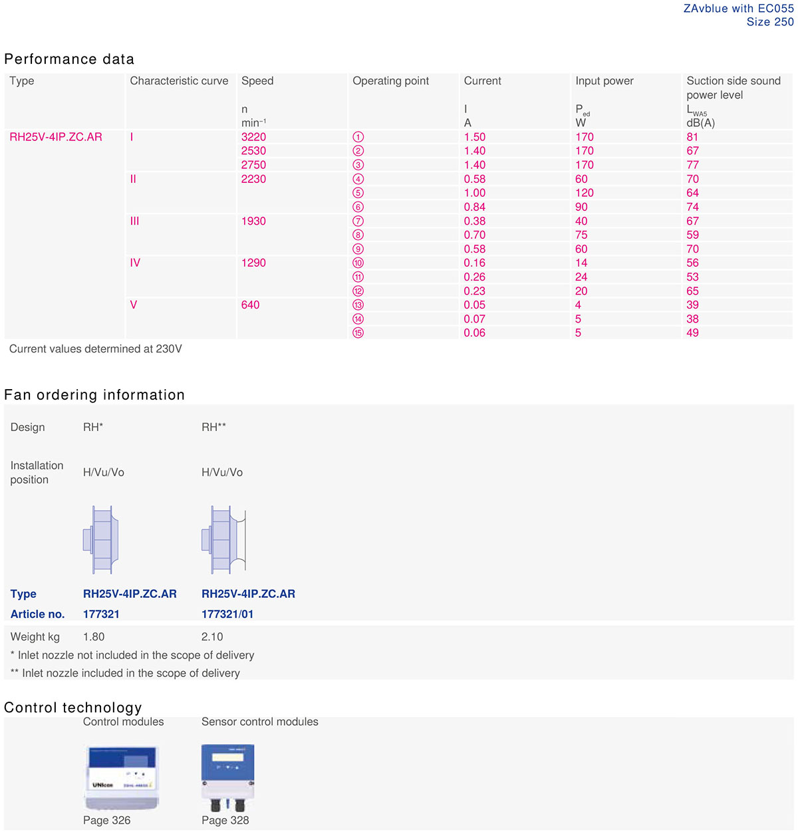Click the Suction side sound power level header
This screenshot has height=834, width=798.
(x=733, y=88)
